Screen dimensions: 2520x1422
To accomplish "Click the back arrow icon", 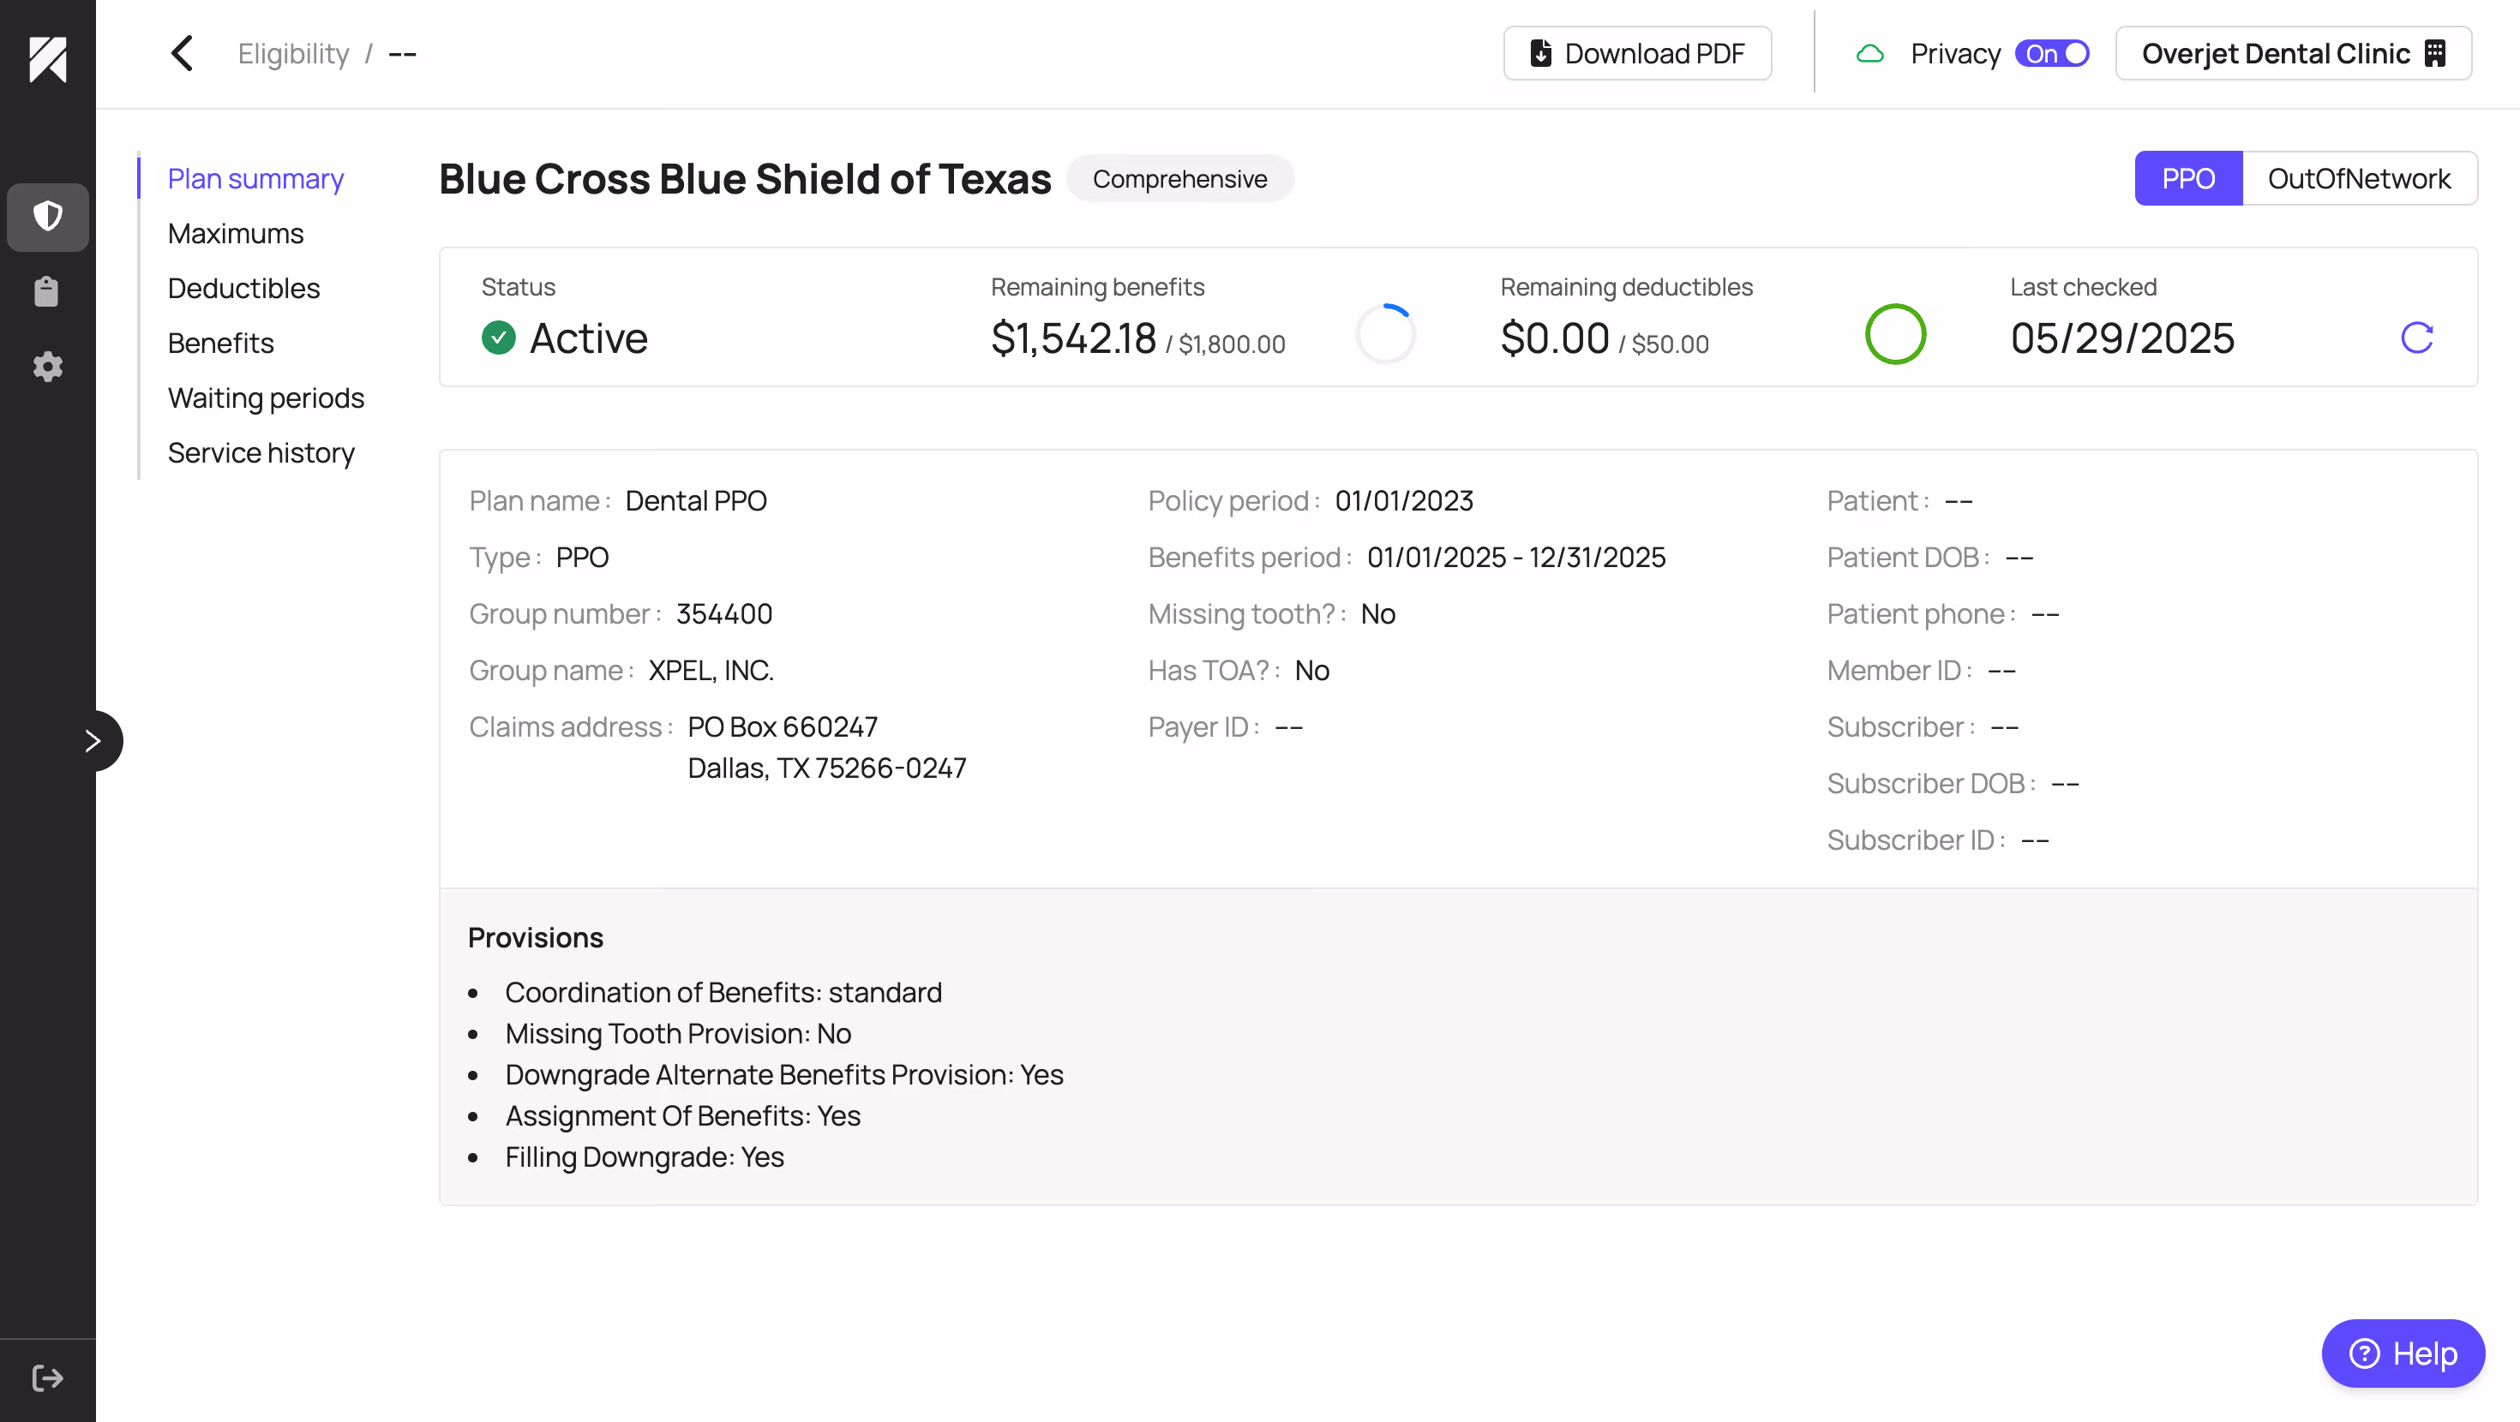I will click(183, 54).
